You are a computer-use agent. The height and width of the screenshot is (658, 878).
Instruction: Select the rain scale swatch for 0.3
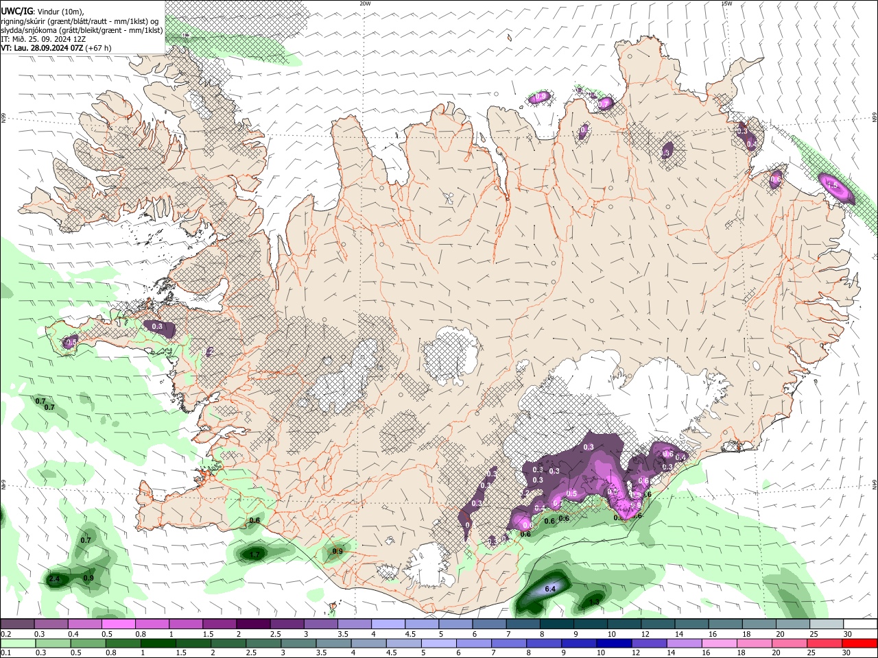point(52,644)
